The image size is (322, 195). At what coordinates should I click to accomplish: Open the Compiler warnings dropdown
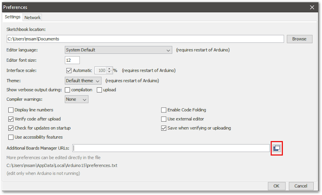coord(76,99)
